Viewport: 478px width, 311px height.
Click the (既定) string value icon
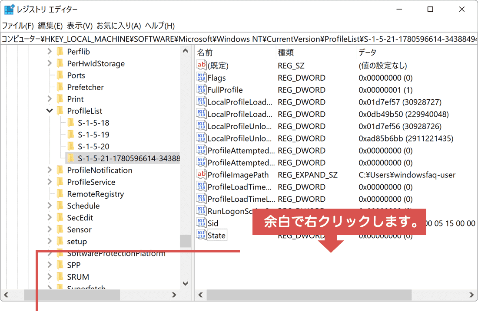202,65
